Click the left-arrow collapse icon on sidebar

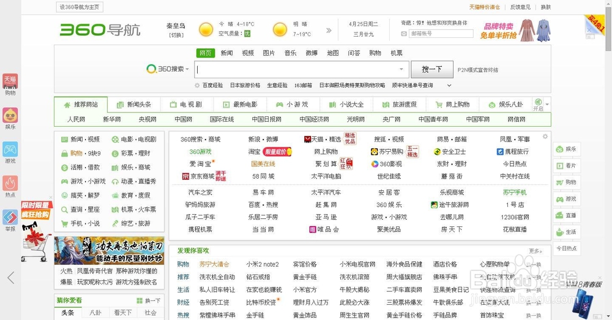click(x=11, y=277)
